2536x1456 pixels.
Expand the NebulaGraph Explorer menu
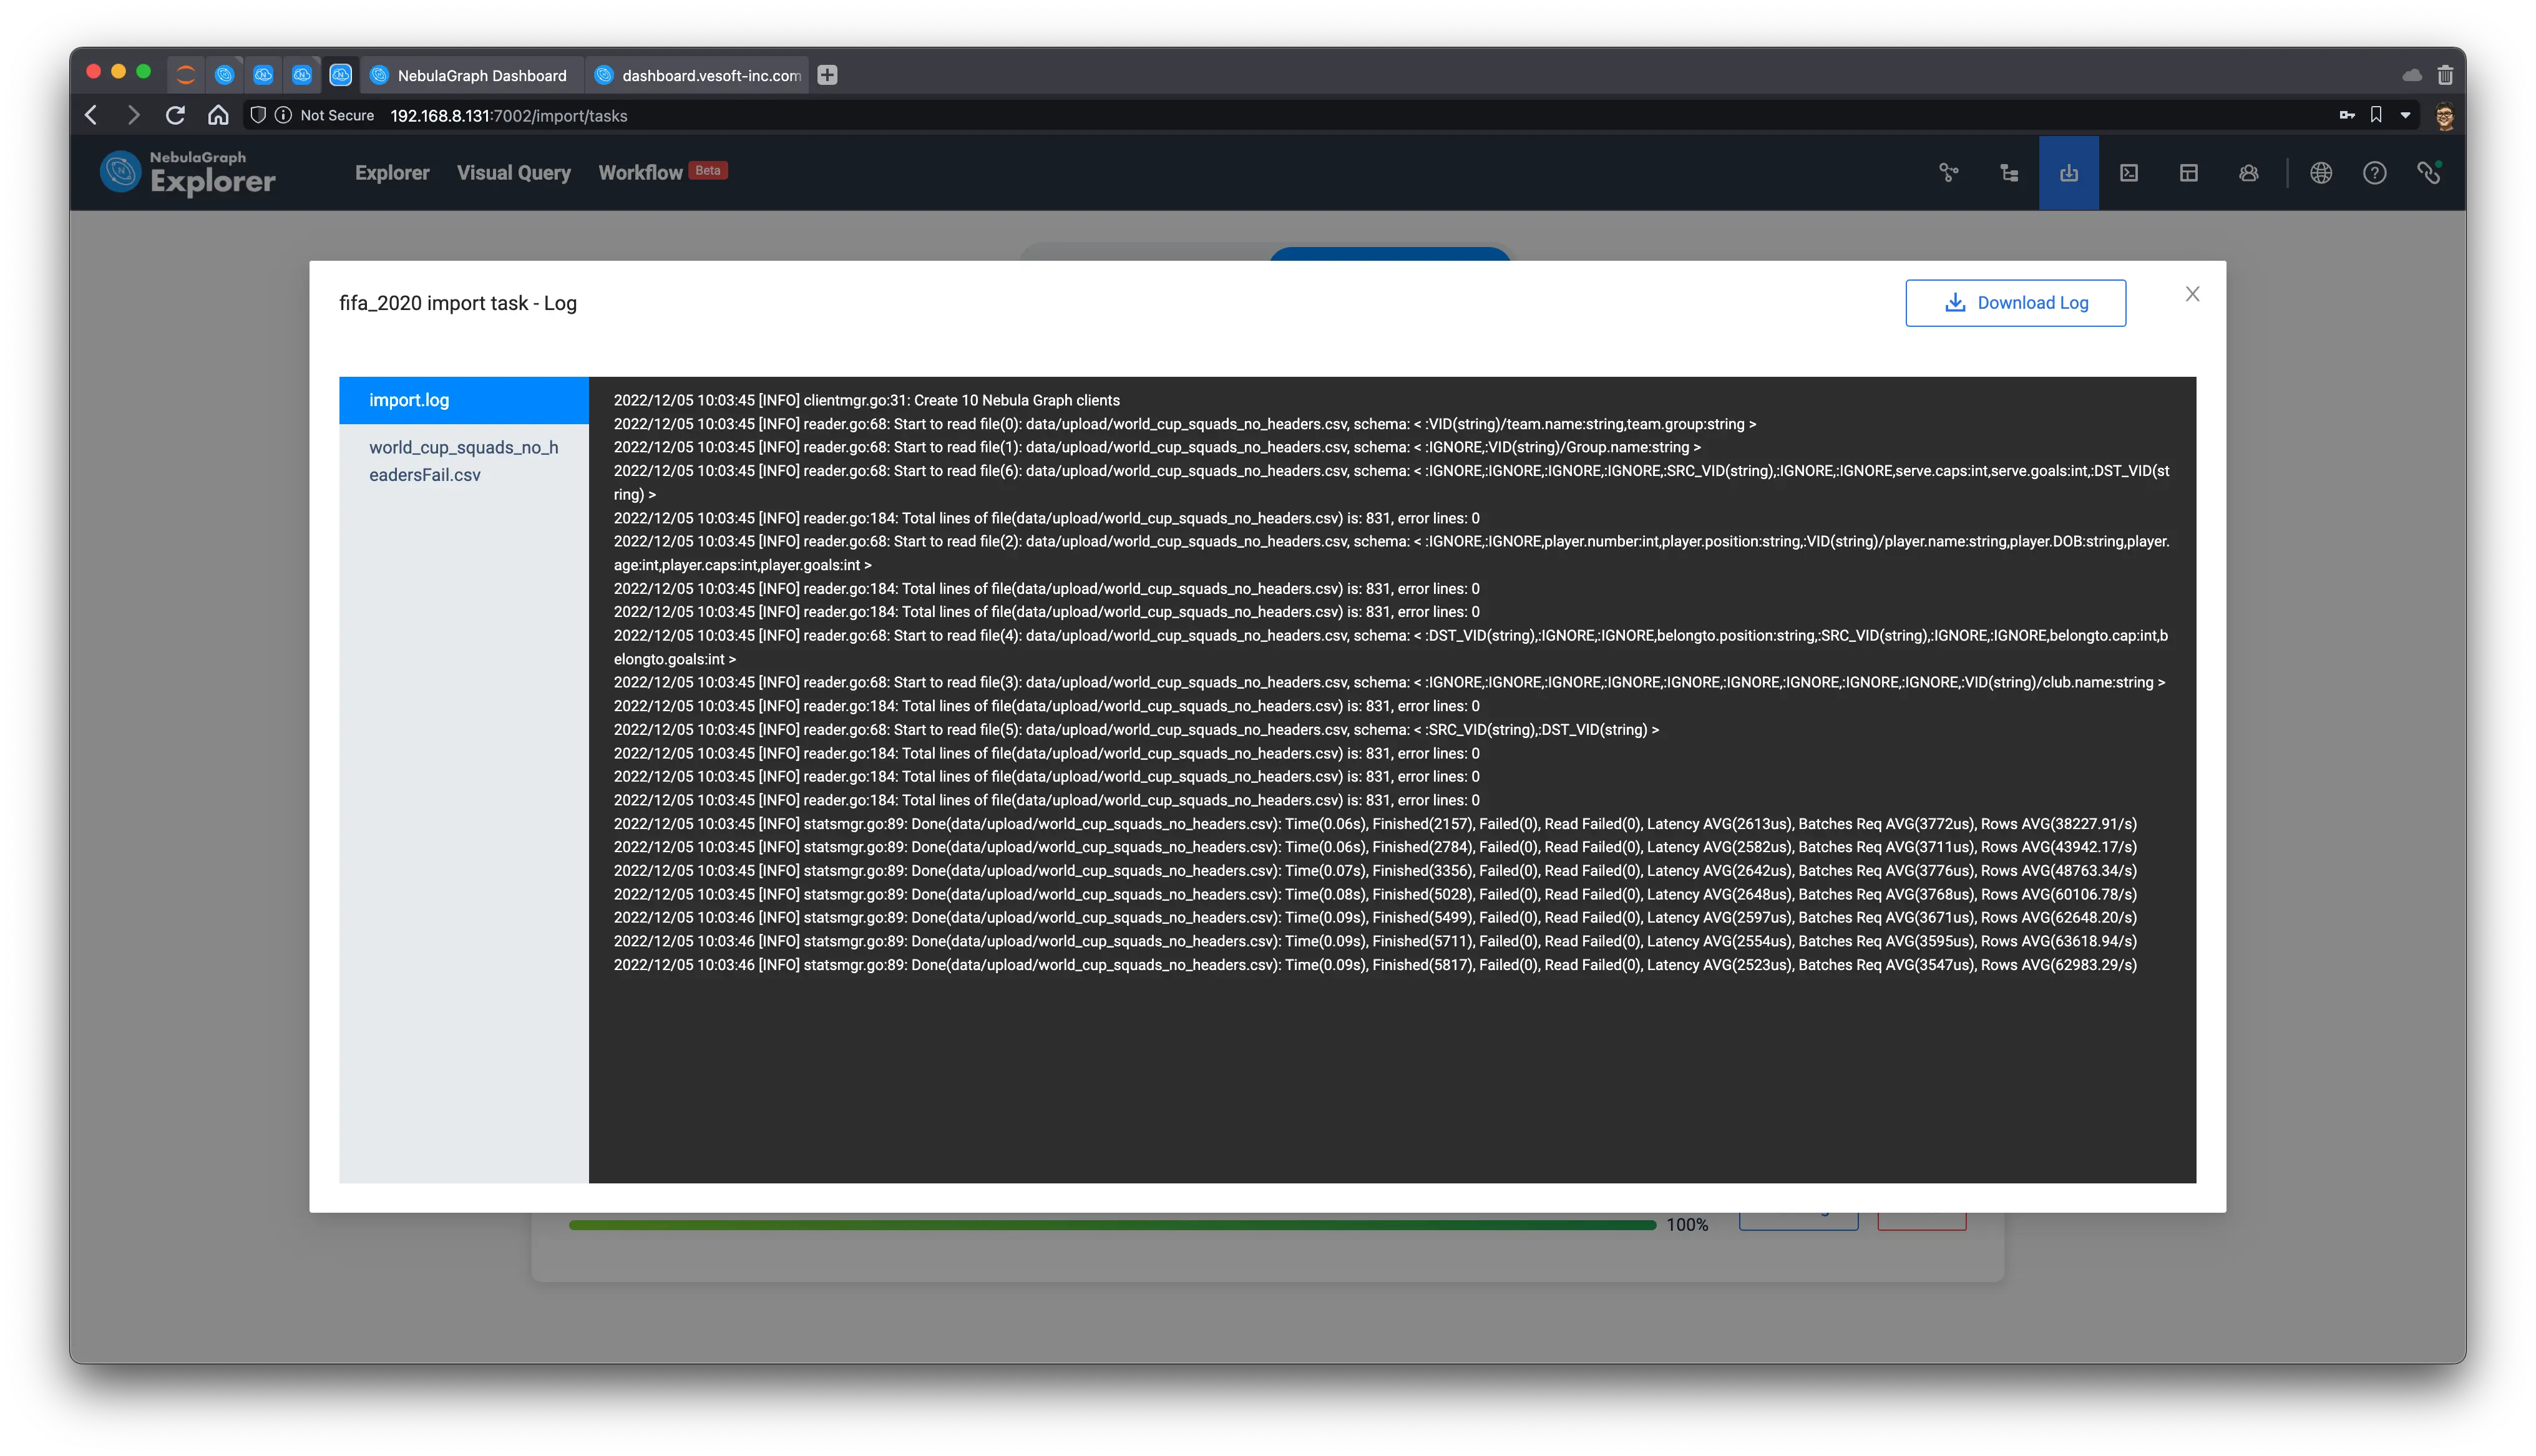187,171
